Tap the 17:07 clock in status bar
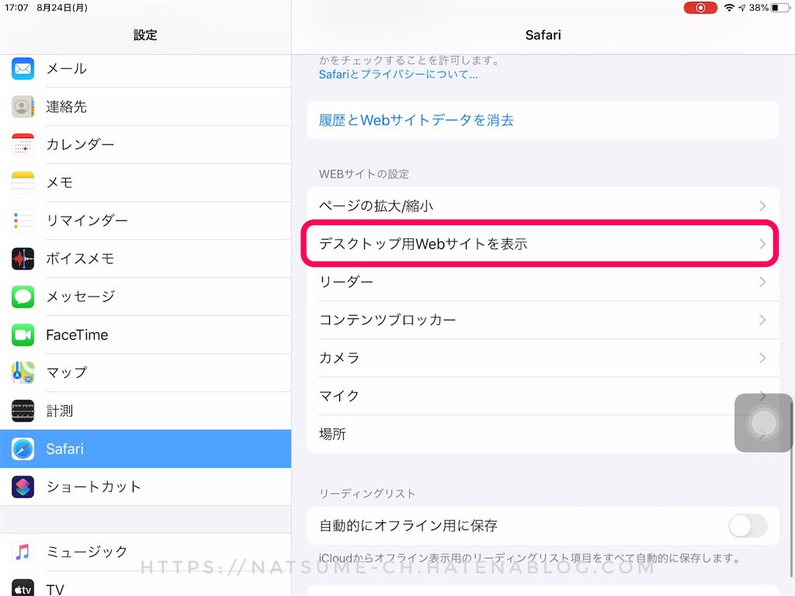 pyautogui.click(x=16, y=8)
